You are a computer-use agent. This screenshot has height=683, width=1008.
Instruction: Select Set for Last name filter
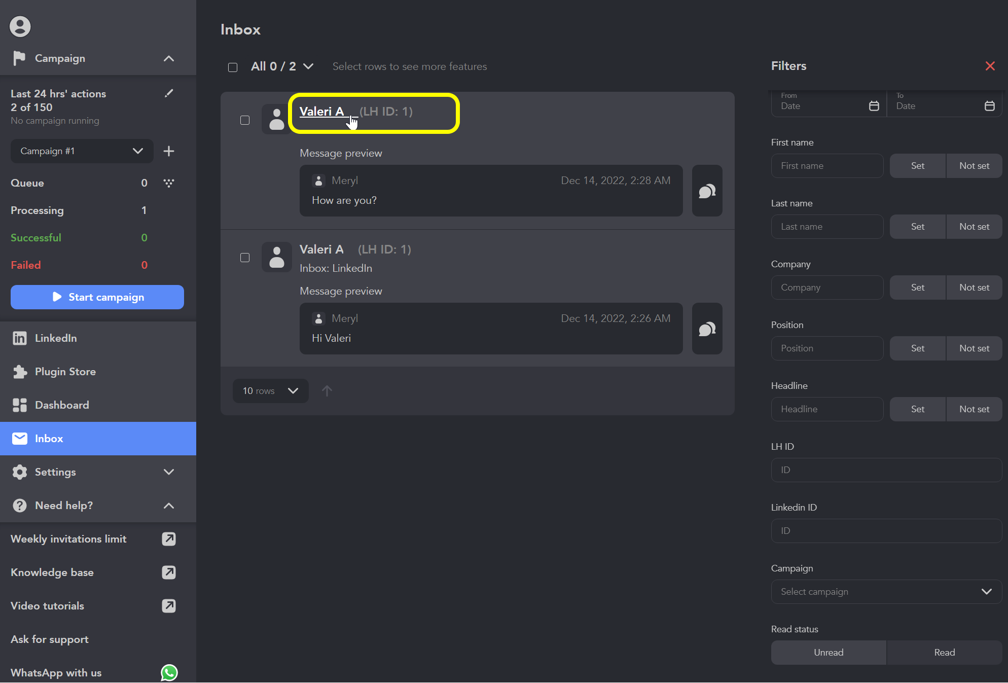coord(918,227)
